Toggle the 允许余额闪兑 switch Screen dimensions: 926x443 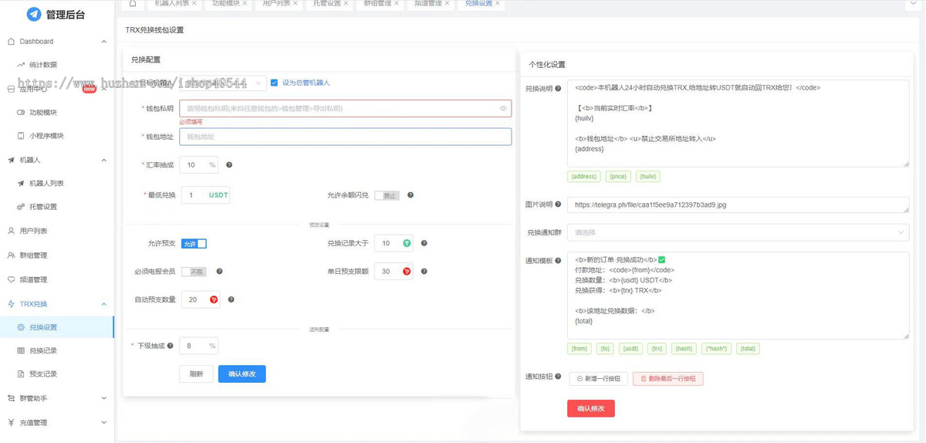387,195
